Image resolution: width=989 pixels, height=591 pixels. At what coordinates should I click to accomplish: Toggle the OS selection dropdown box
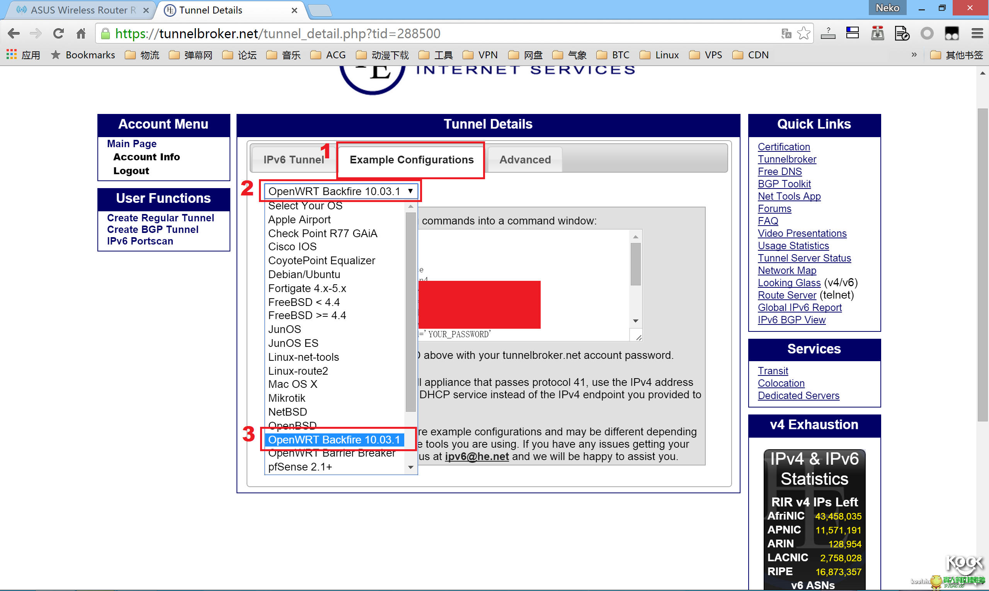click(341, 191)
